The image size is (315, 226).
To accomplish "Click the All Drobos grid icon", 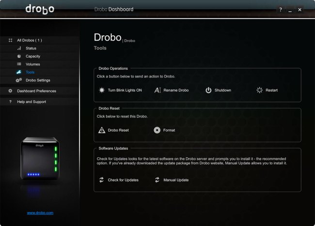I will coord(11,40).
